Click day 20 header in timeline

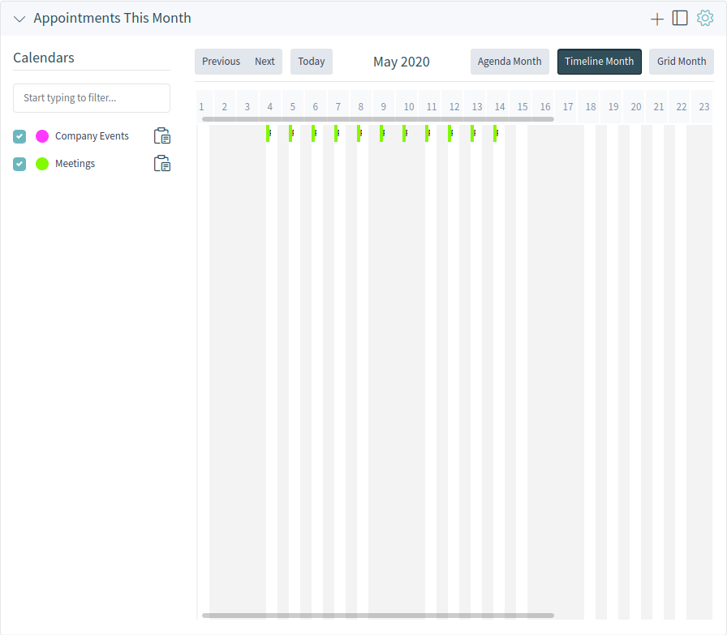coord(636,107)
